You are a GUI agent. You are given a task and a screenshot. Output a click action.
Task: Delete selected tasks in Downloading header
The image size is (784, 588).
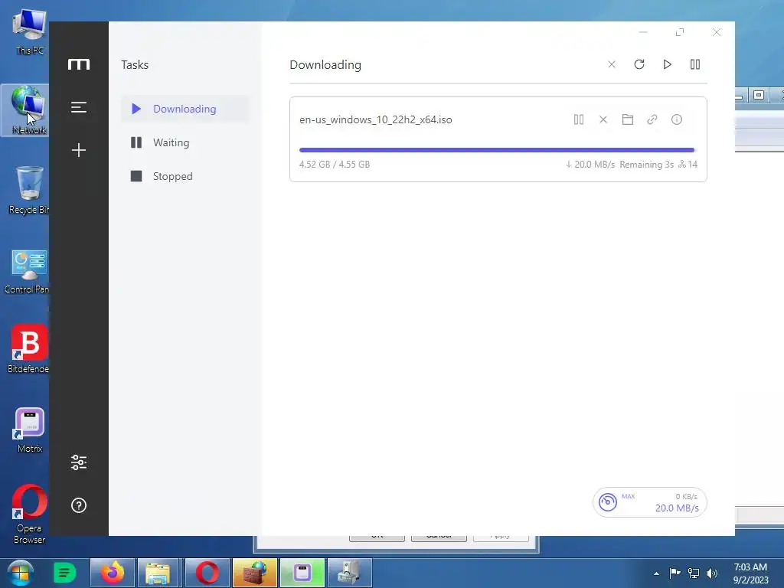pyautogui.click(x=612, y=64)
